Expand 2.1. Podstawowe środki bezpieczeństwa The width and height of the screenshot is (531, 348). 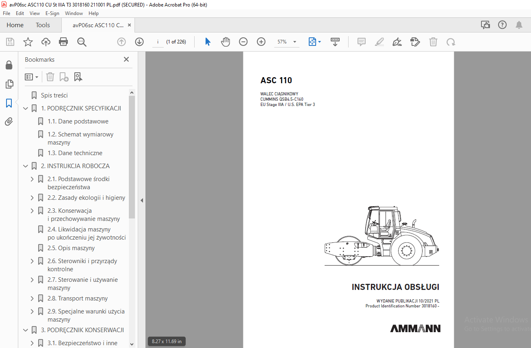(x=32, y=179)
